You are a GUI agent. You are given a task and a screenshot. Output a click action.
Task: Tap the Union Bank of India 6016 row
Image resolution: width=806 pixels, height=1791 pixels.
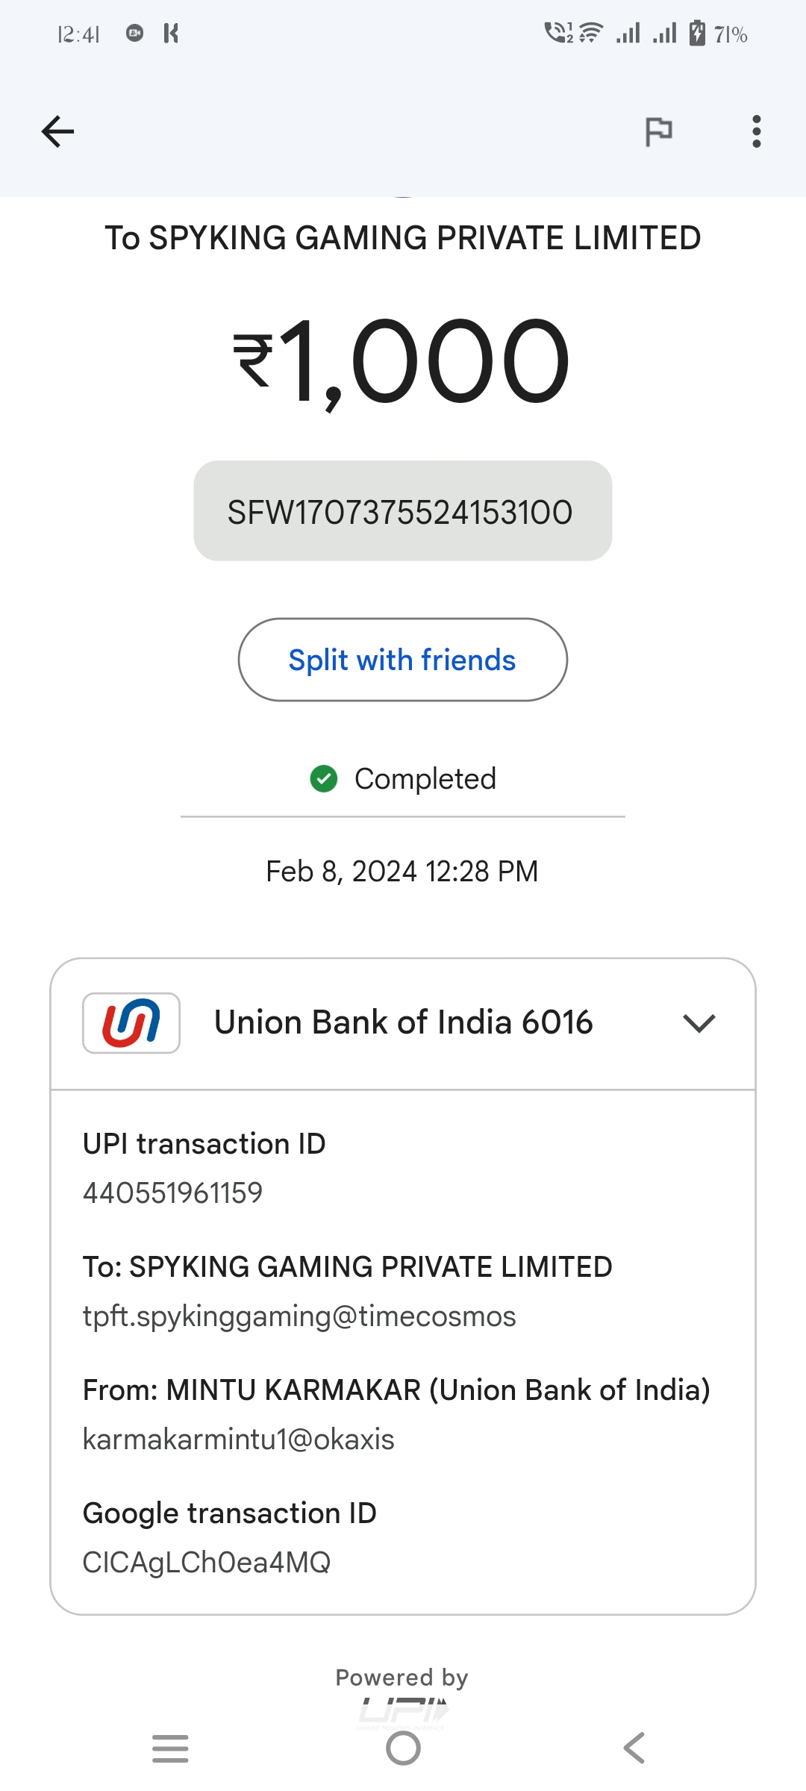403,1023
